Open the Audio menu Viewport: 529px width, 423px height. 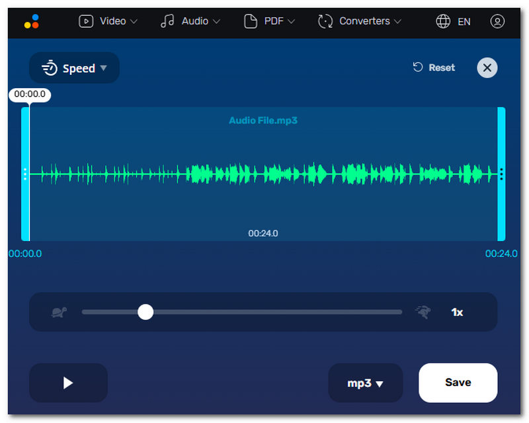[190, 21]
